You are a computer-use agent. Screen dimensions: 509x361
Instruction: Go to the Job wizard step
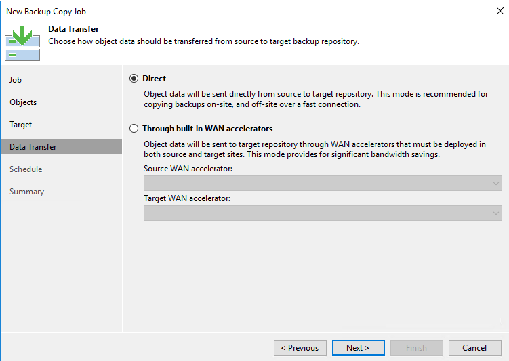pyautogui.click(x=16, y=80)
